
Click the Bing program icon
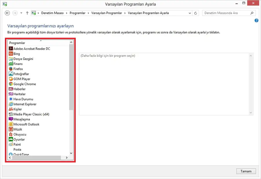[11, 54]
